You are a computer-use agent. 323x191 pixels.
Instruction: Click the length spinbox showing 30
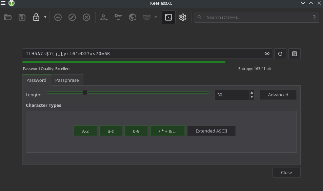point(232,95)
